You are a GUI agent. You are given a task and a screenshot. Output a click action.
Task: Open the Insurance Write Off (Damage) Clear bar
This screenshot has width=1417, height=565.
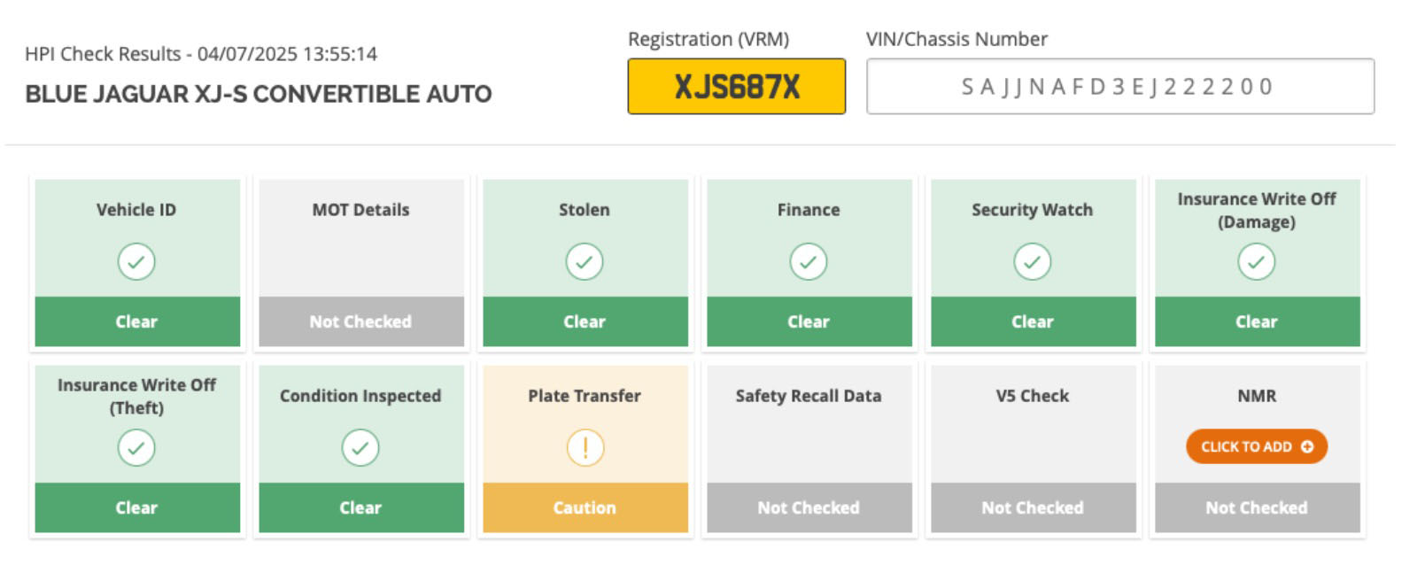point(1258,321)
